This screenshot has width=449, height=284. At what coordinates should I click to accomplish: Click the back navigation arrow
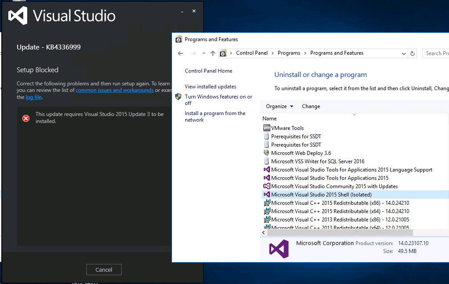pos(180,53)
